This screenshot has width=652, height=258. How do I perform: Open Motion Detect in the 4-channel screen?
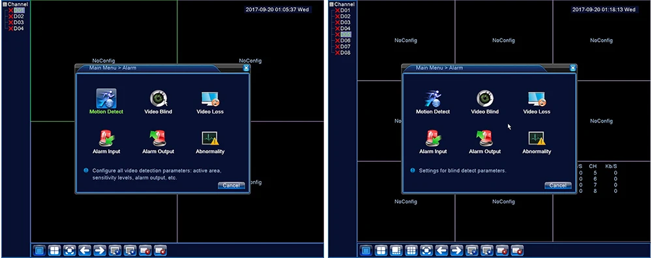106,102
